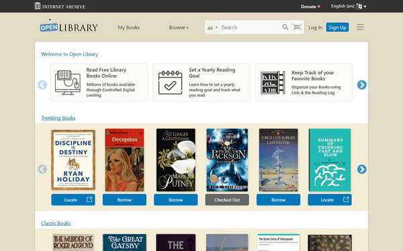403x251 pixels.
Task: Click Checked Out under Percy Jackson
Action: click(227, 199)
